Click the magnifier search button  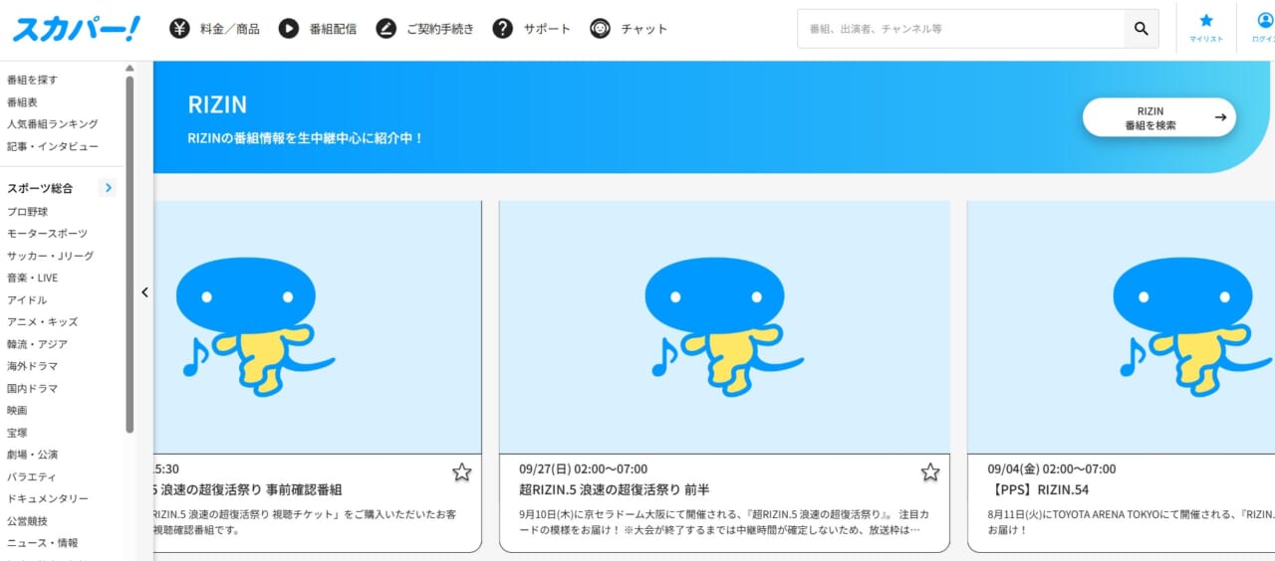(x=1142, y=29)
